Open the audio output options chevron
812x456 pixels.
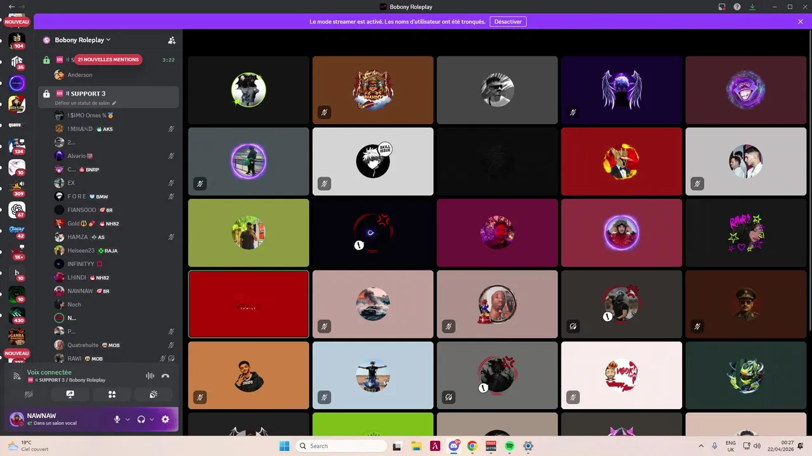click(152, 419)
